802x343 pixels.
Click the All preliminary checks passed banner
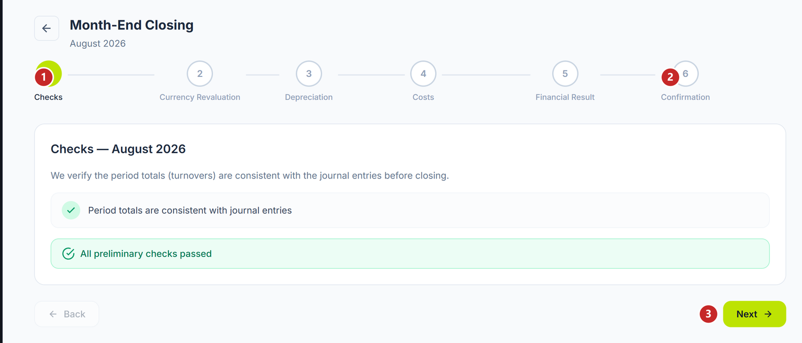(410, 254)
